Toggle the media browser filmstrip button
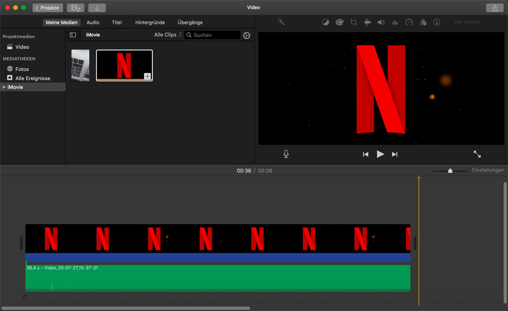 75,8
